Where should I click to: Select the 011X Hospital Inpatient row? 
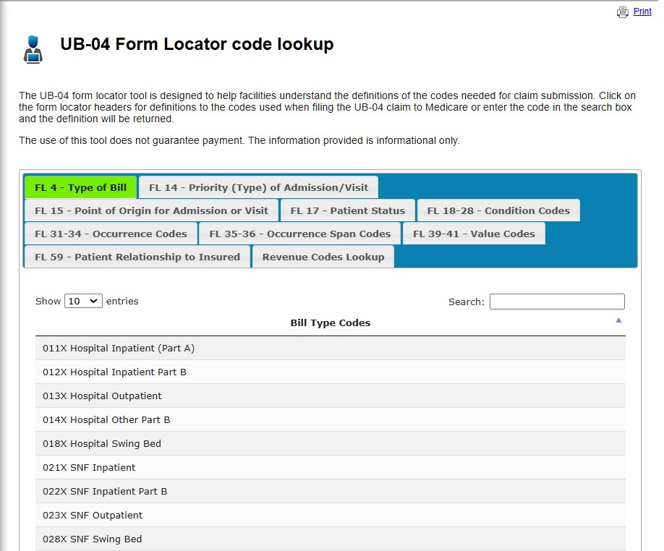pos(331,348)
